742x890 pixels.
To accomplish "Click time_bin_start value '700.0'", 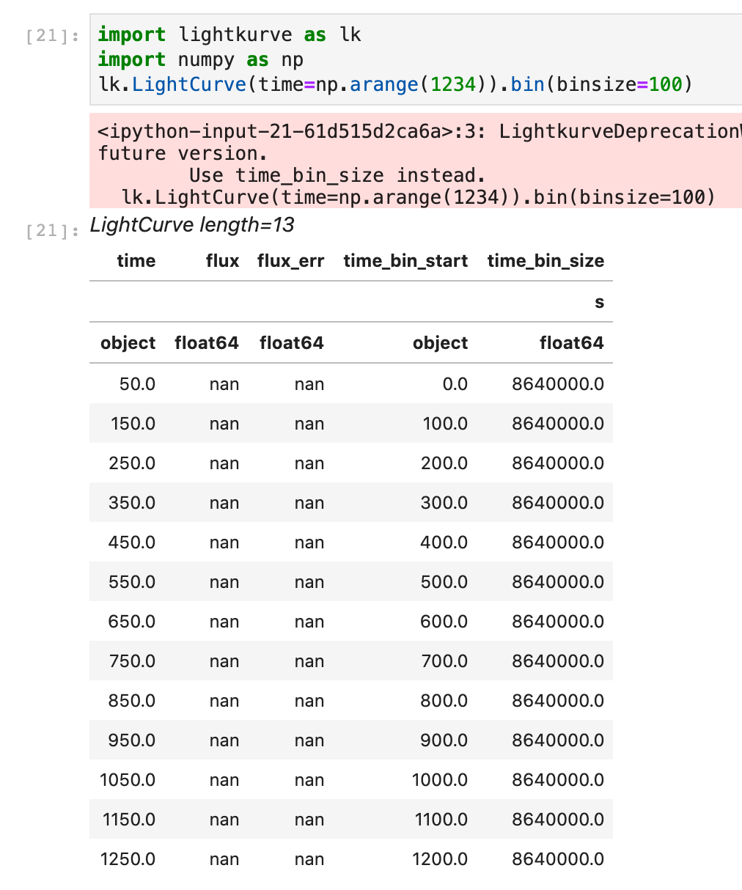I will [x=445, y=661].
